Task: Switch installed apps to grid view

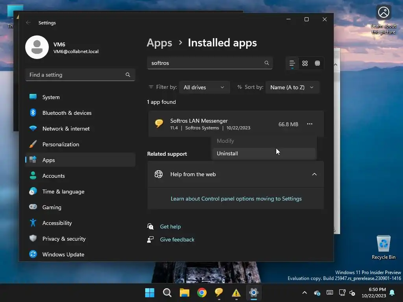Action: (x=305, y=63)
